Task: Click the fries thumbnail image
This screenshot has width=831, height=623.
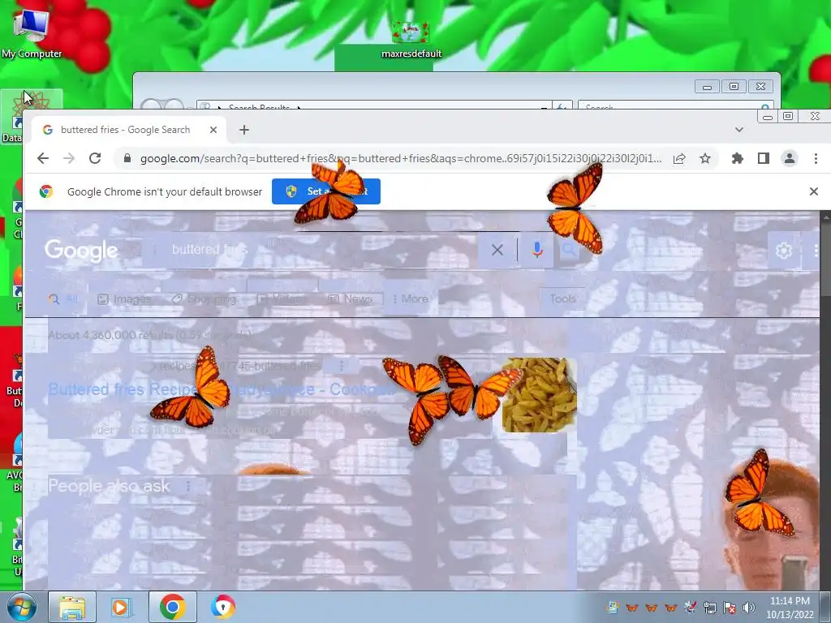Action: (x=539, y=395)
